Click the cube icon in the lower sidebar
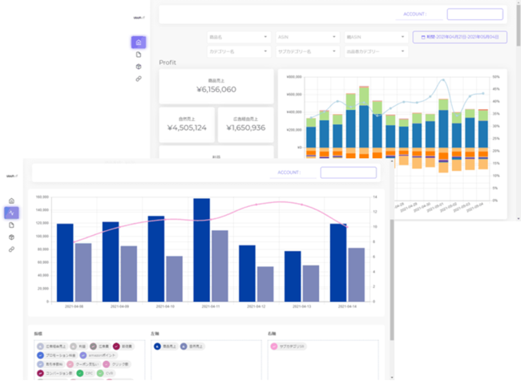 click(11, 237)
